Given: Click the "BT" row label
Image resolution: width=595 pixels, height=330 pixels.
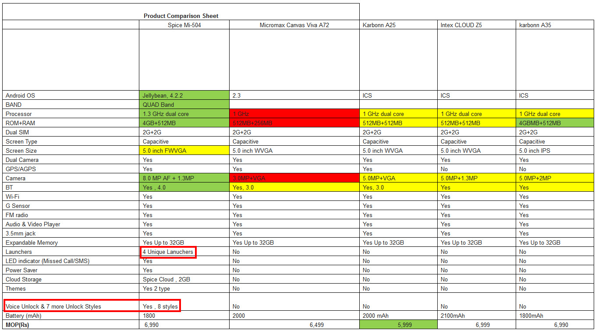Looking at the screenshot, I should click(x=9, y=187).
